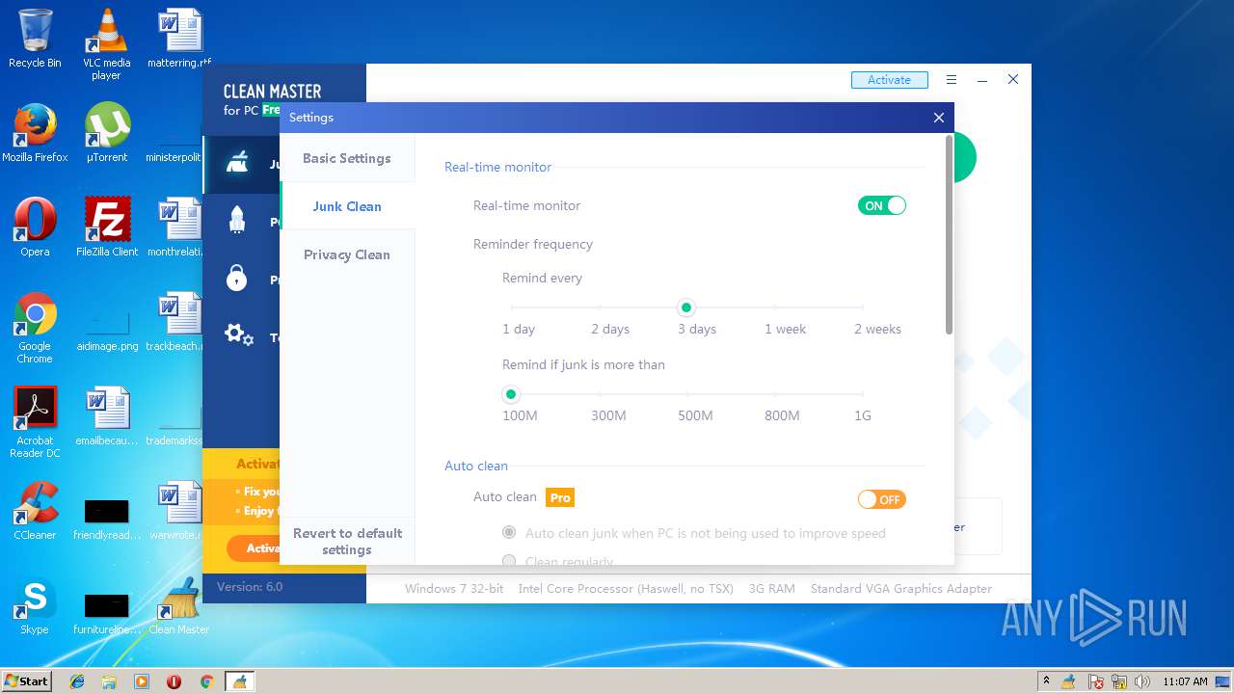Open Clean Master hamburger menu

[x=952, y=80]
